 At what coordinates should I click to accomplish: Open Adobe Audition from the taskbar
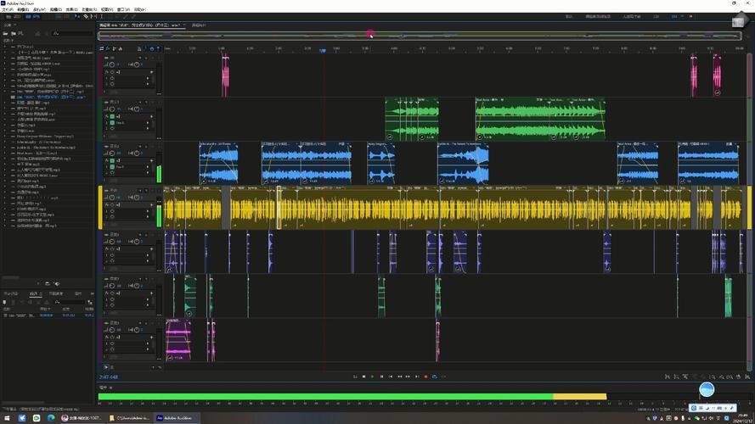point(175,418)
